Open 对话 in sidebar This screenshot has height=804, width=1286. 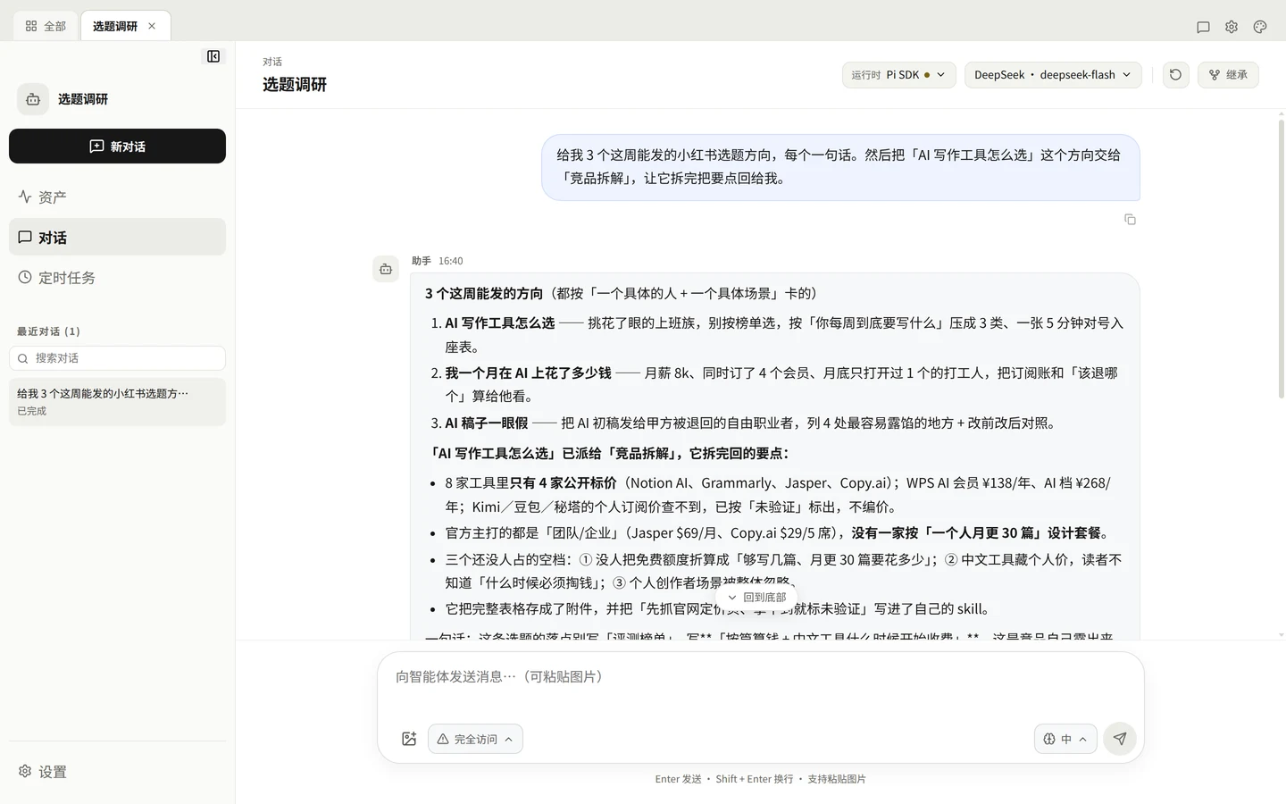pyautogui.click(x=117, y=237)
